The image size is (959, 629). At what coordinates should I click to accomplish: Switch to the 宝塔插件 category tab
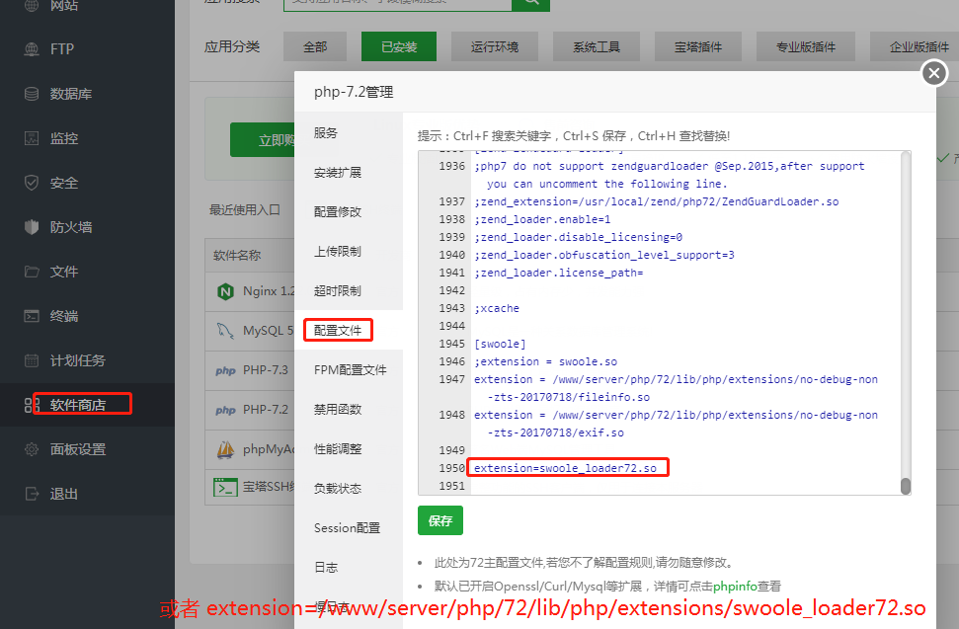tap(698, 47)
